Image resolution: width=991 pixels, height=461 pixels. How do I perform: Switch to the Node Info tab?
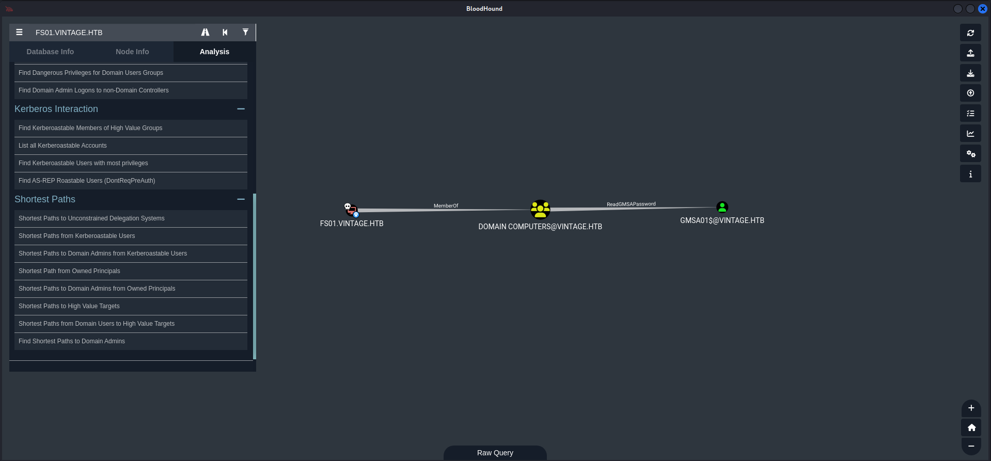(132, 52)
